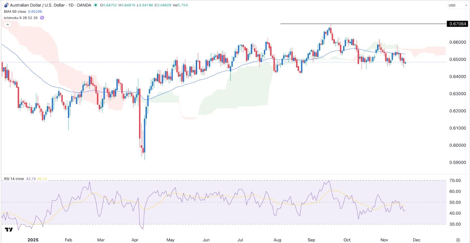The image size is (470, 243).
Task: Collapse the indicator legend with the arrow
Action: (x=8, y=24)
